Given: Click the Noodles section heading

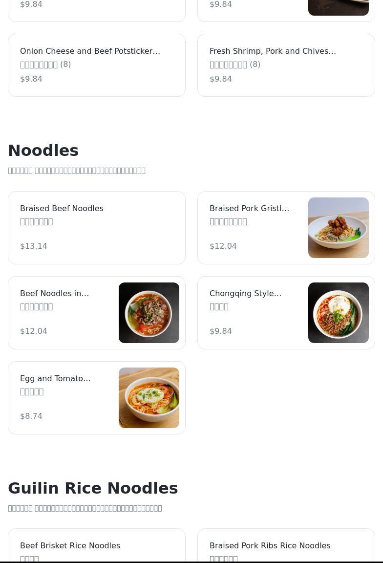Looking at the screenshot, I should [43, 151].
